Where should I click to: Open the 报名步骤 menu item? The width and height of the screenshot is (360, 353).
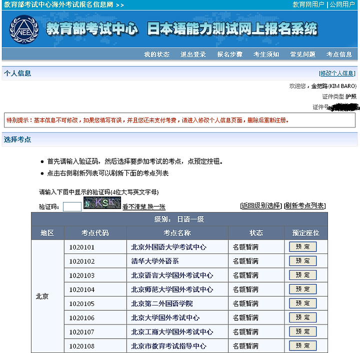click(229, 54)
